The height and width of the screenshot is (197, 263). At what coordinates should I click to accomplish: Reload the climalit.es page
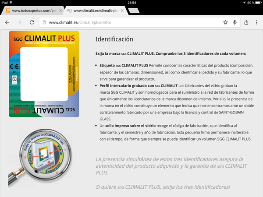(32, 22)
